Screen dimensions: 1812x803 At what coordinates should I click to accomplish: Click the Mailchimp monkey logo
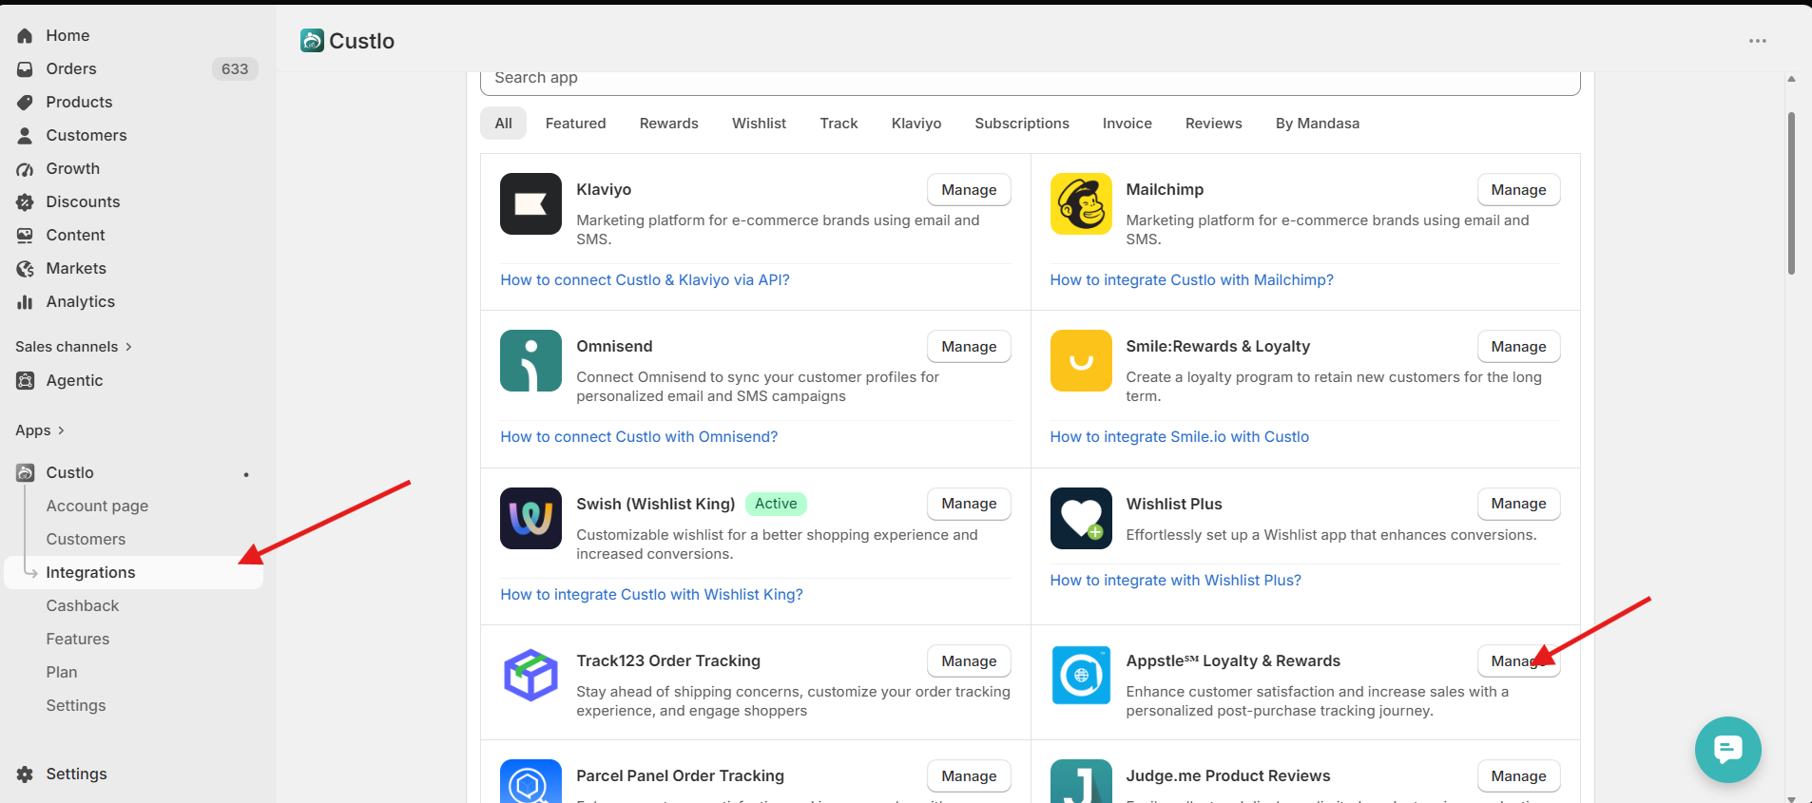tap(1081, 203)
